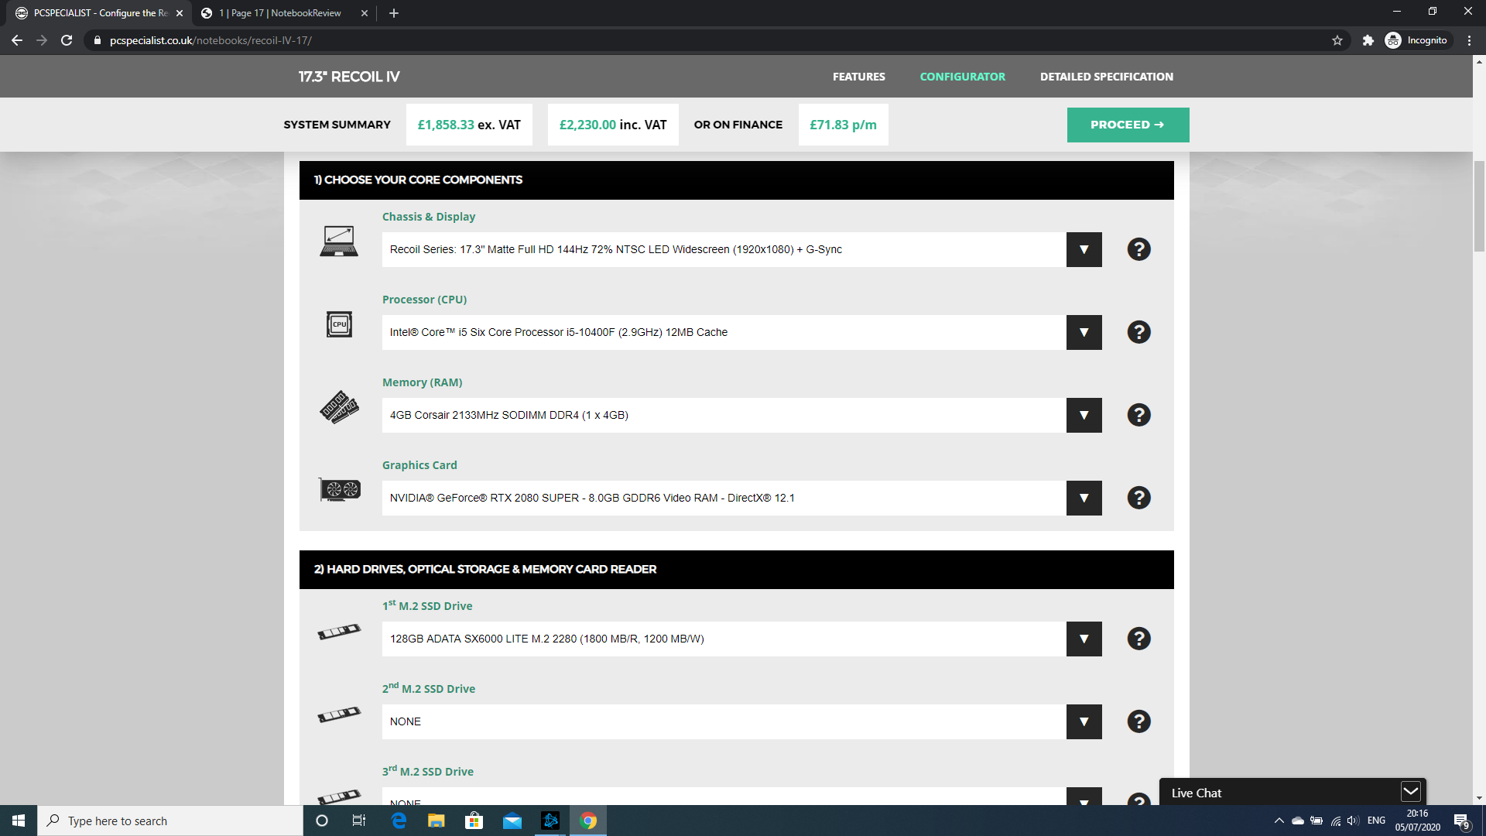
Task: Expand the Graphics Card dropdown
Action: [1084, 498]
